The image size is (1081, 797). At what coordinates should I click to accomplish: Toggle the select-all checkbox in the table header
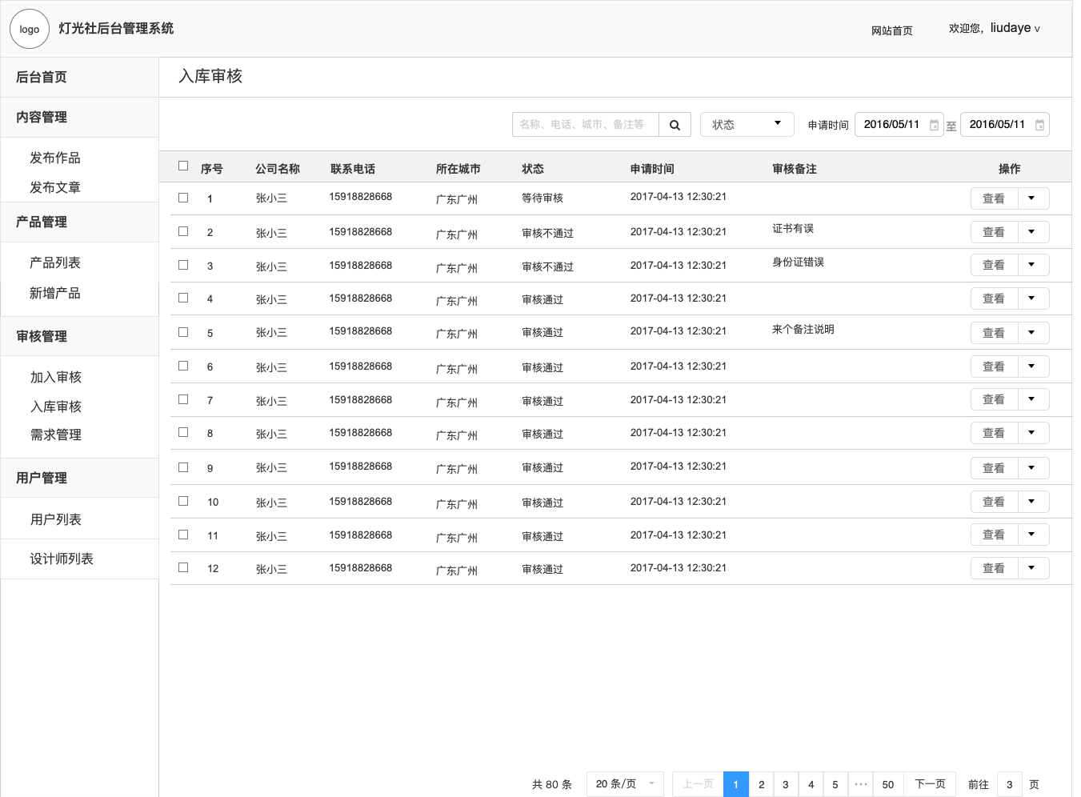[x=182, y=164]
